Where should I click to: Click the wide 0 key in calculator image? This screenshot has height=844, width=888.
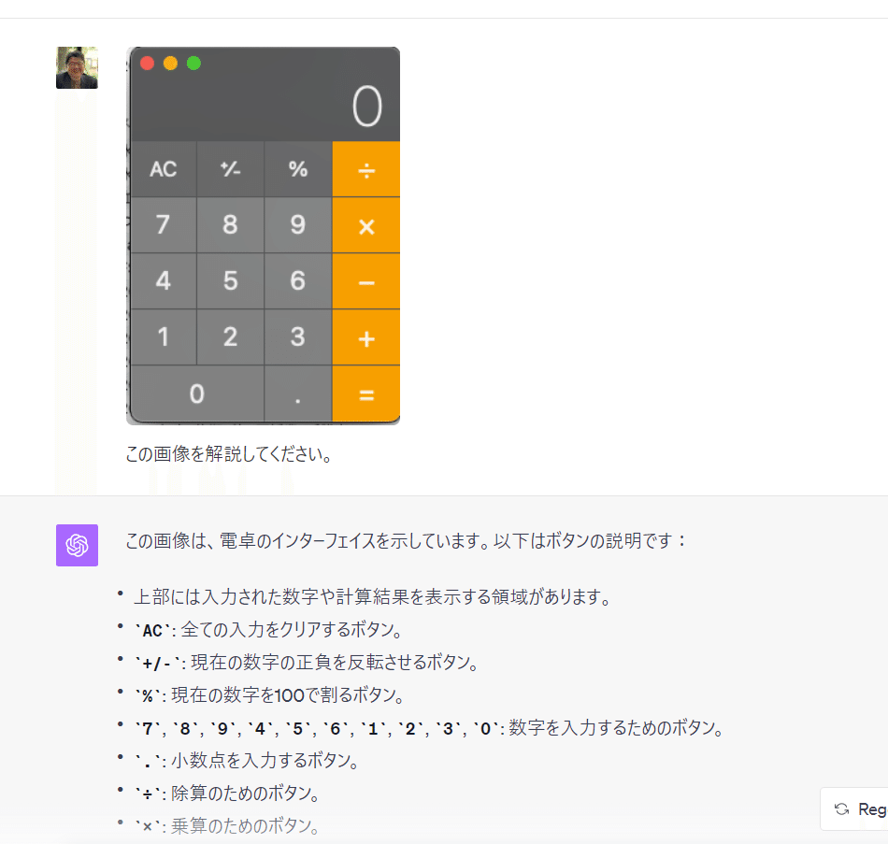197,393
